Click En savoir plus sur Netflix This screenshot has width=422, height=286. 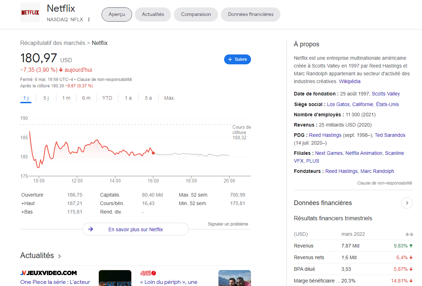(x=135, y=229)
